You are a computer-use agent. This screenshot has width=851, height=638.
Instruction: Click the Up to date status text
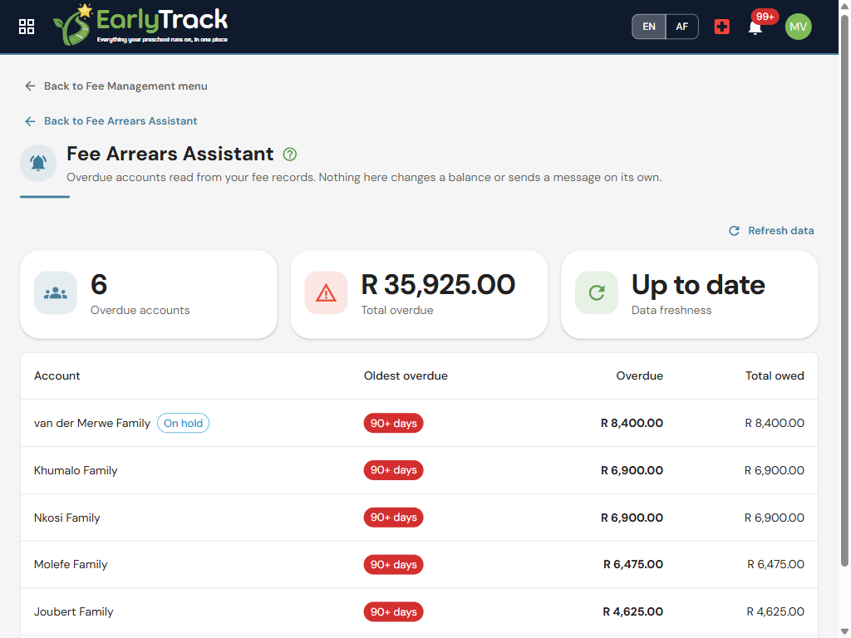(x=698, y=285)
